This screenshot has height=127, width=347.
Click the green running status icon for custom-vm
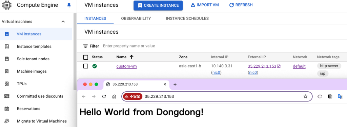tap(95, 66)
